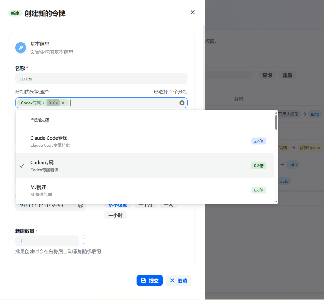
Task: Click the 已选择 1 个分组 text
Action: pos(171,92)
